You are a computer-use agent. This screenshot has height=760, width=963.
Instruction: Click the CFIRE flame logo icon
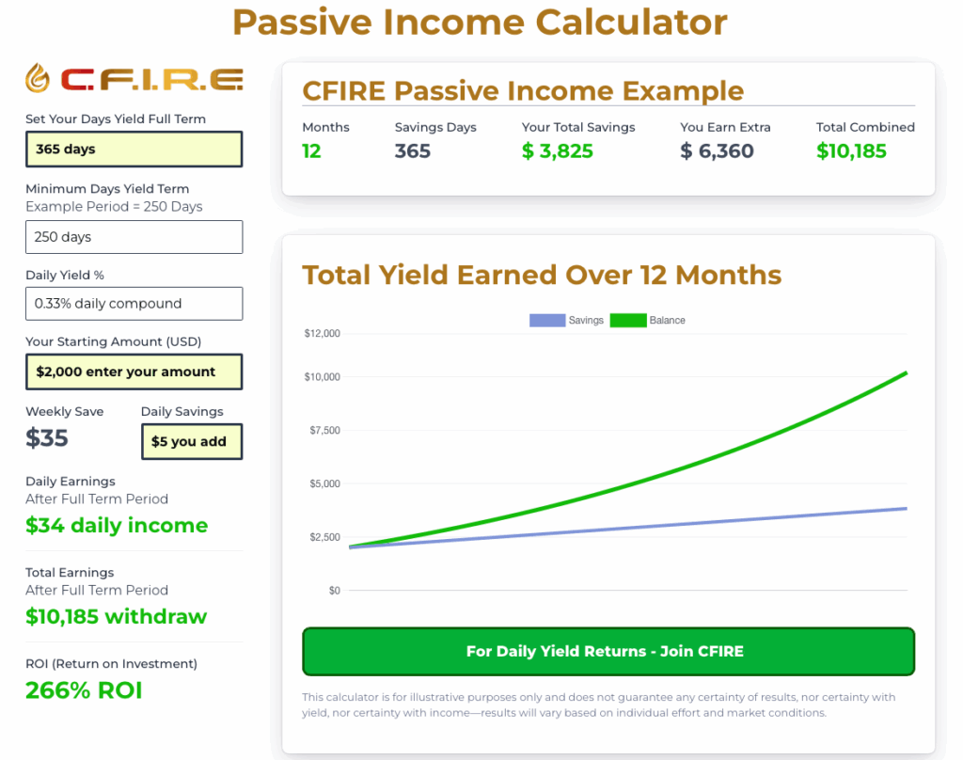click(38, 78)
